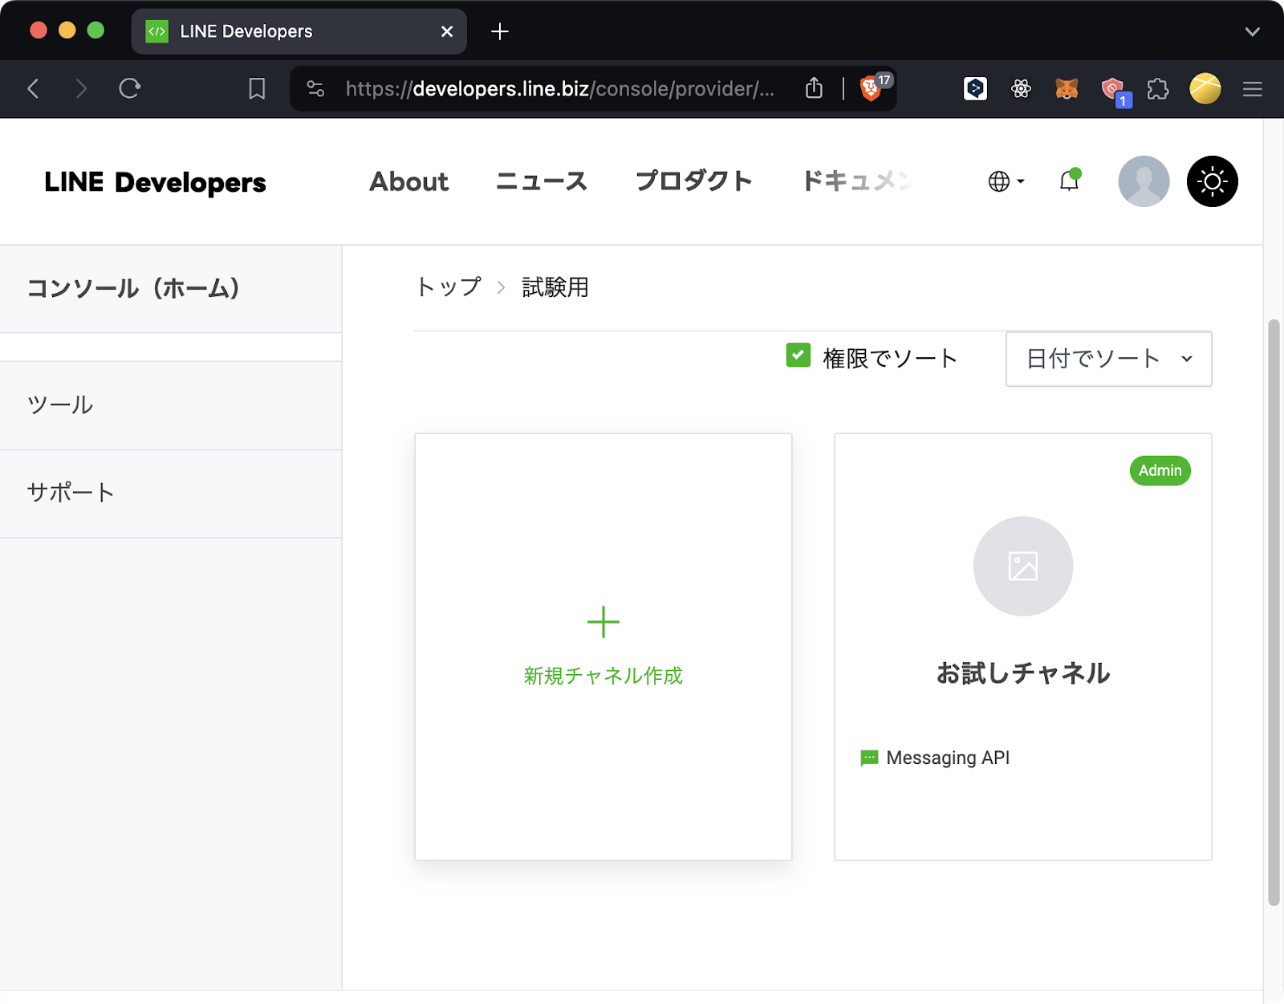Screen dimensions: 1284x1004
Task: Open the About menu item
Action: point(408,181)
